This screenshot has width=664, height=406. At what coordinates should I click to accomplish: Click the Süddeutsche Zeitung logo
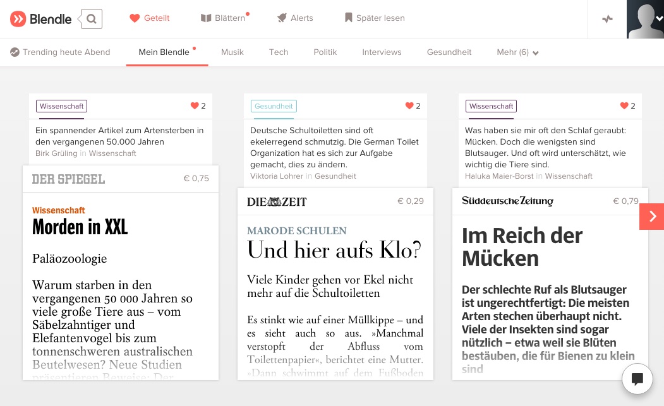[507, 201]
